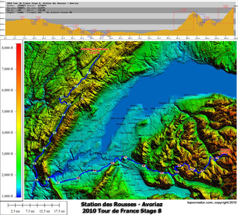Click the final summit at the profile's right end

[234, 8]
